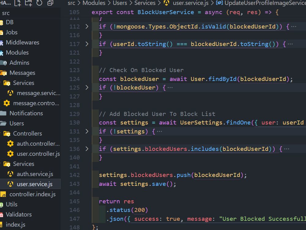Click the Services breadcrumb segment
This screenshot has height=230, width=306.
(145, 3)
